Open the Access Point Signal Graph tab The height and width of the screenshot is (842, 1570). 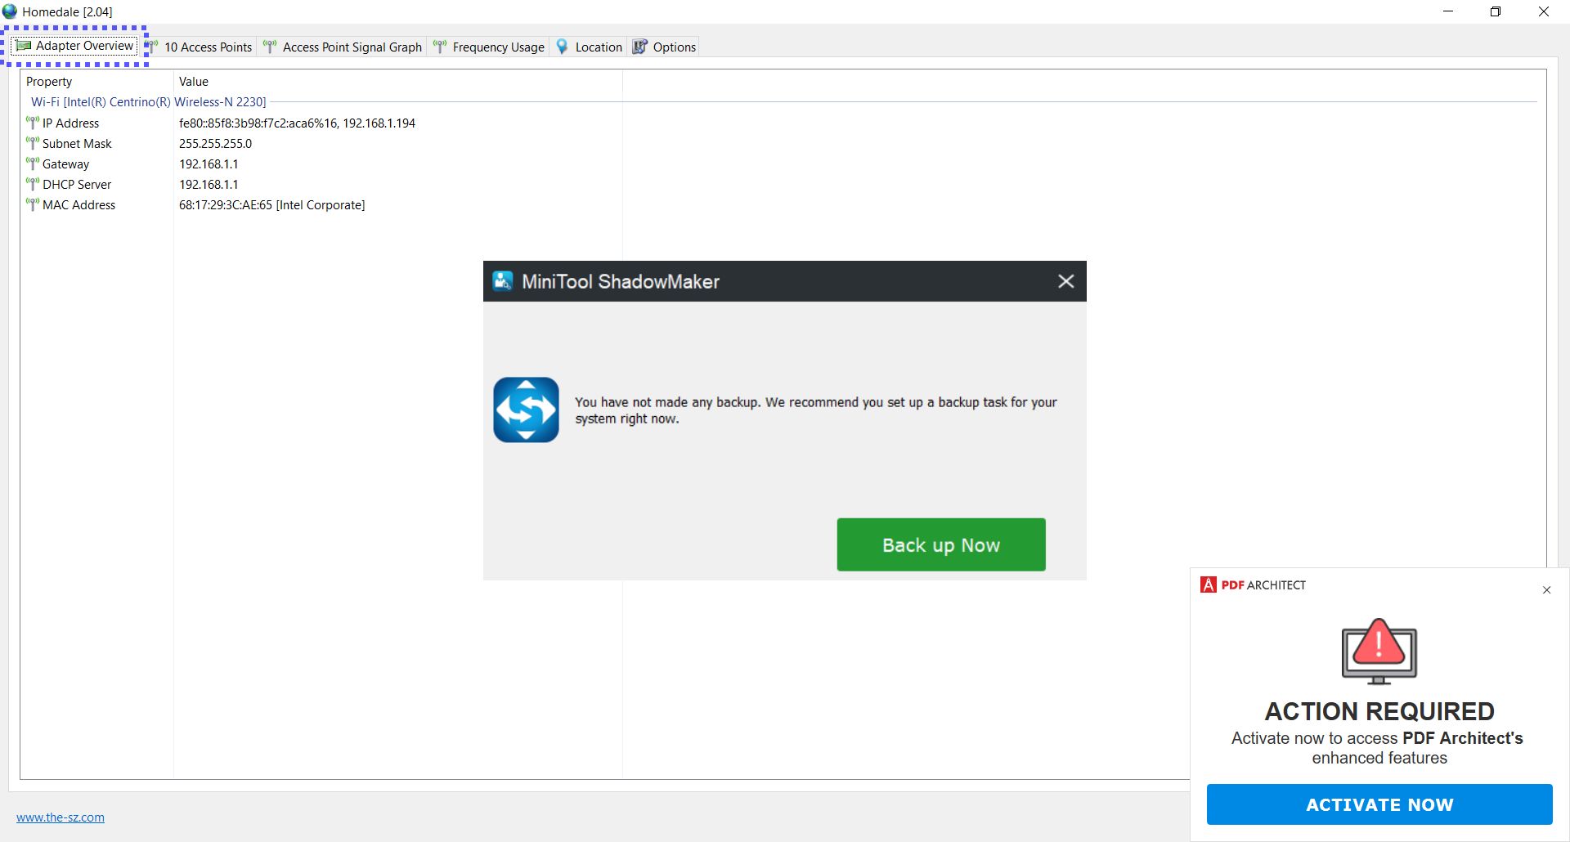343,47
